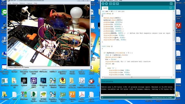Viewport: 185px width, 104px height.
Task: Open the V and dollar-sign grid desktop icon
Action: click(x=24, y=96)
